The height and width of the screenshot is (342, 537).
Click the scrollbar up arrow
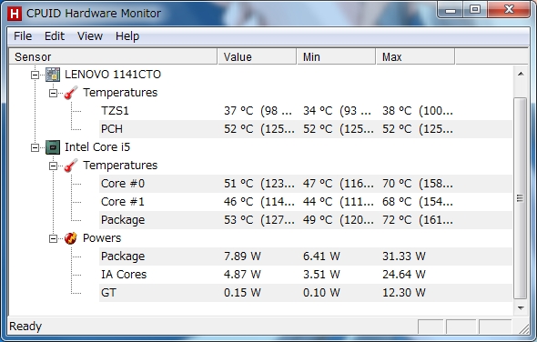pyautogui.click(x=521, y=74)
